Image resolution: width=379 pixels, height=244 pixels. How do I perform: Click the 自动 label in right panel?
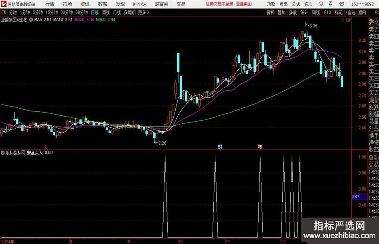coord(374,157)
